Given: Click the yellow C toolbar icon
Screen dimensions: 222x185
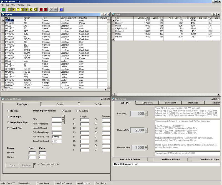Looking at the screenshot, I should [x=35, y=9].
